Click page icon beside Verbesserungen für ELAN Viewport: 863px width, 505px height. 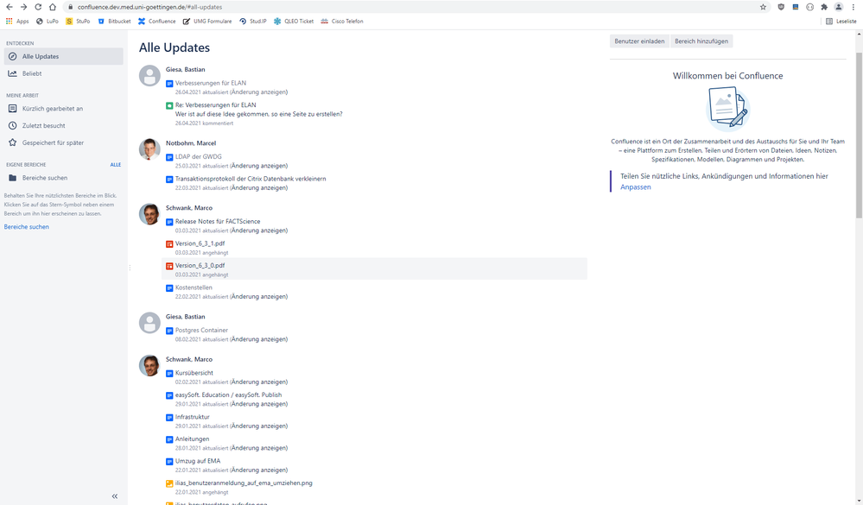click(169, 84)
